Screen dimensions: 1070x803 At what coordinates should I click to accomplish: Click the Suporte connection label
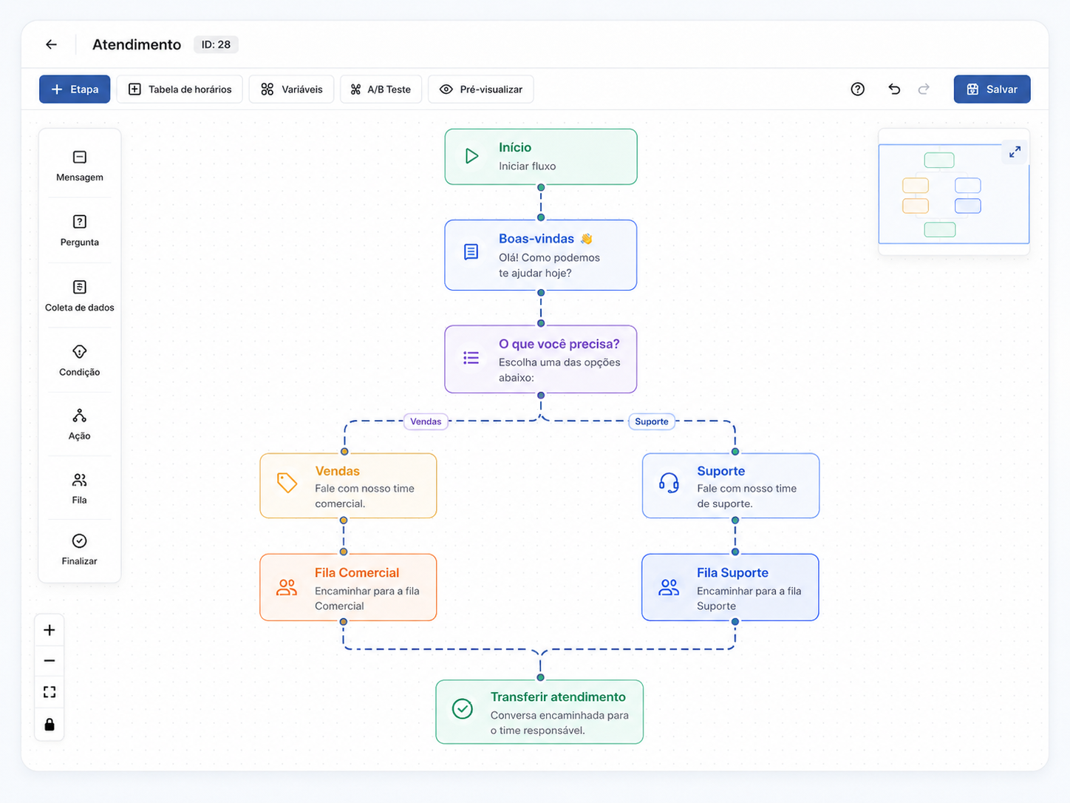(651, 421)
